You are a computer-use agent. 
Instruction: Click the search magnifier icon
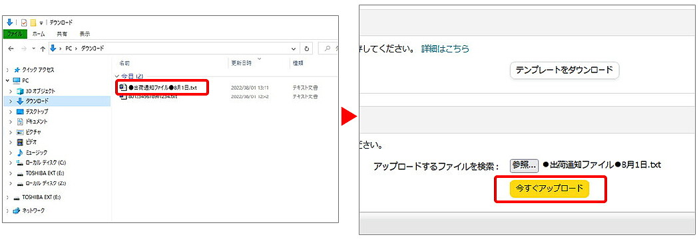pos(328,48)
